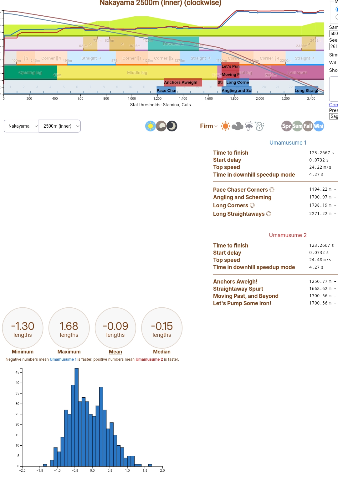Click Anchors Aweigh! in Umamusume 2 results
This screenshot has height=488, width=338.
[x=275, y=282]
